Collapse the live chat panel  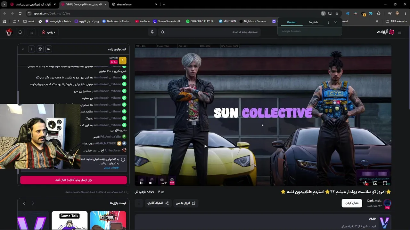click(x=23, y=49)
